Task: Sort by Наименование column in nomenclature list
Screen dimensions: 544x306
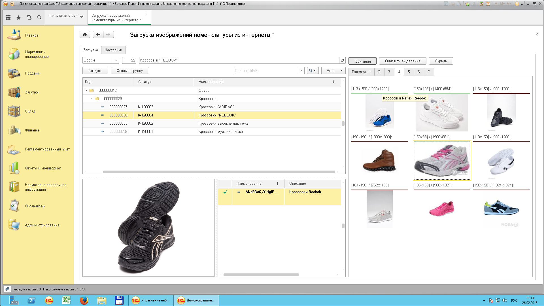Action: [267, 82]
